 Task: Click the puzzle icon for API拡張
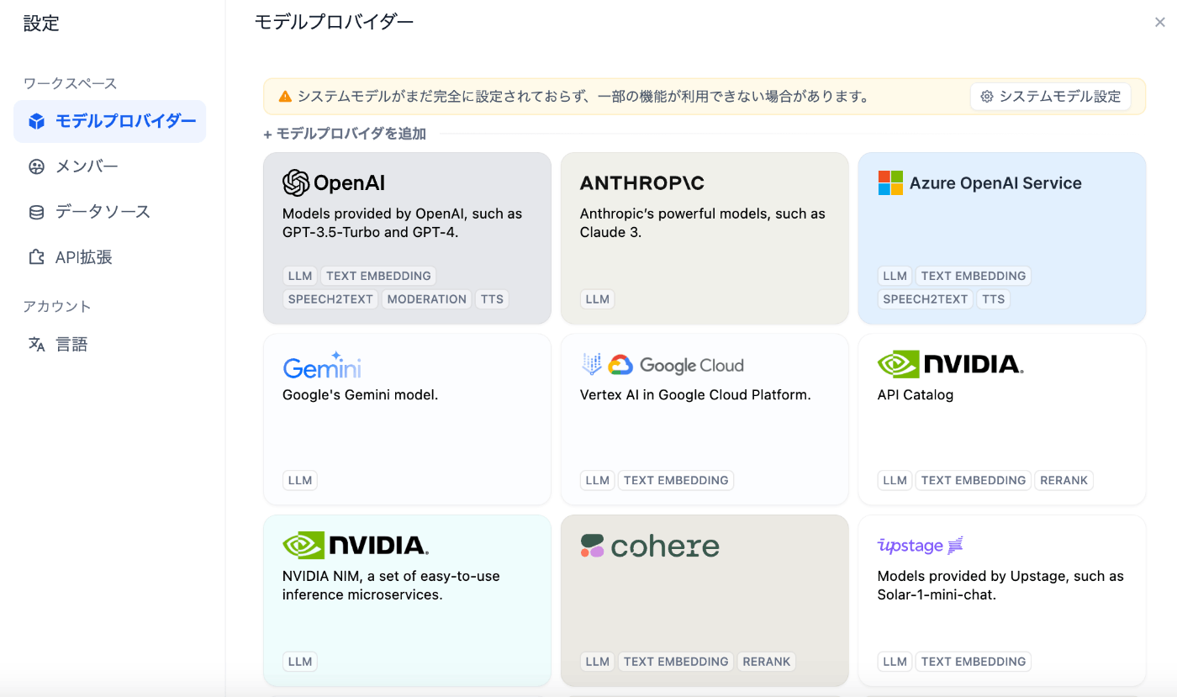(x=36, y=257)
